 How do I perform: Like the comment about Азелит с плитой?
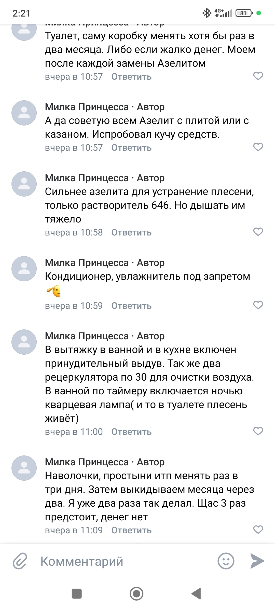point(258,147)
